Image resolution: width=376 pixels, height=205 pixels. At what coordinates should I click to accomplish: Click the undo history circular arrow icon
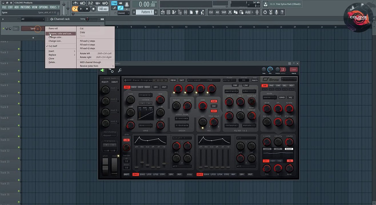tap(265, 12)
